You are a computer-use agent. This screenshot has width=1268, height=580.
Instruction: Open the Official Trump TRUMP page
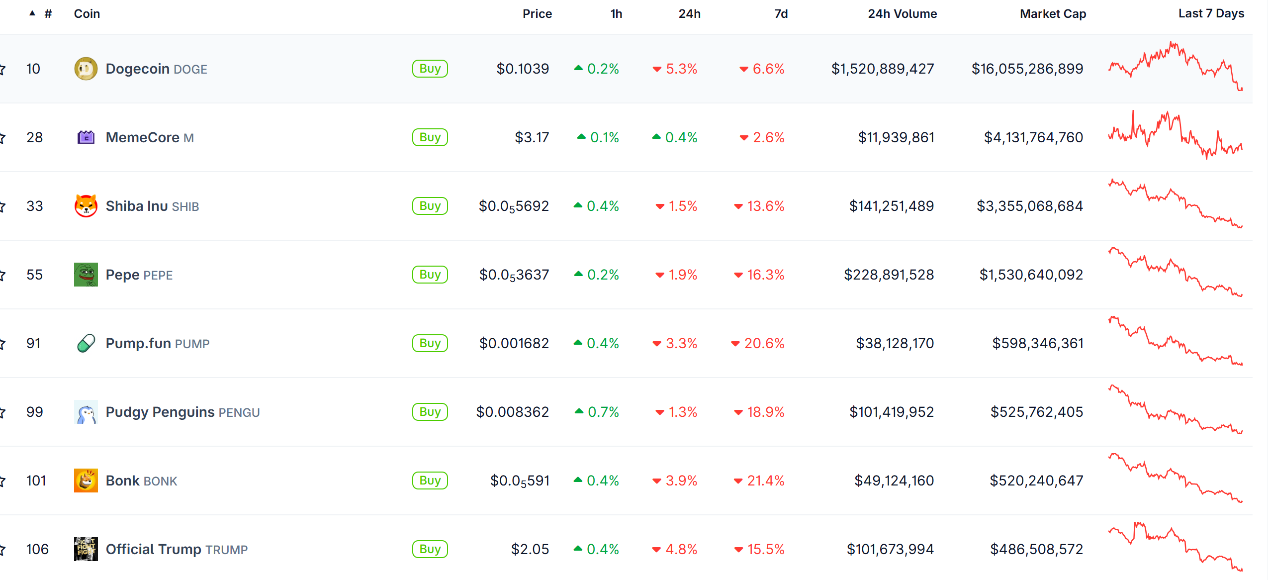pyautogui.click(x=177, y=549)
